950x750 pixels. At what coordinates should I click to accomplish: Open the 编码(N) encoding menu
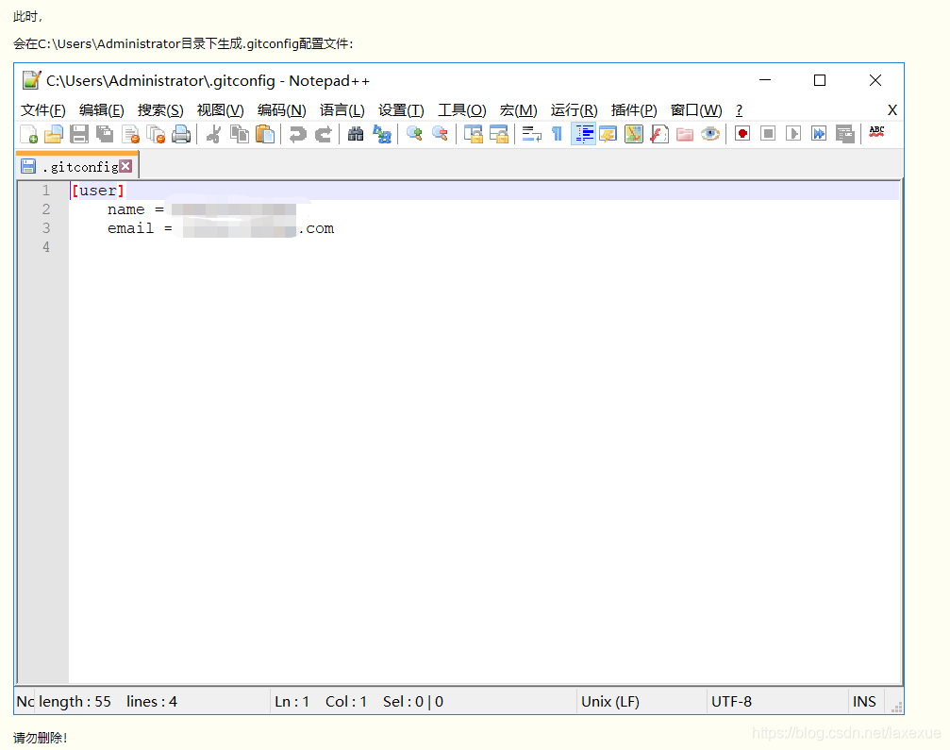(x=280, y=109)
